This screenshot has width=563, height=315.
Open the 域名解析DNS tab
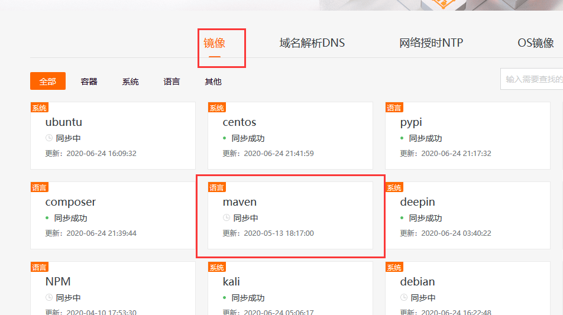(x=312, y=43)
